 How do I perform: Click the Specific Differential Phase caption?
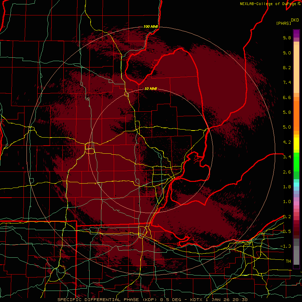coord(152,300)
